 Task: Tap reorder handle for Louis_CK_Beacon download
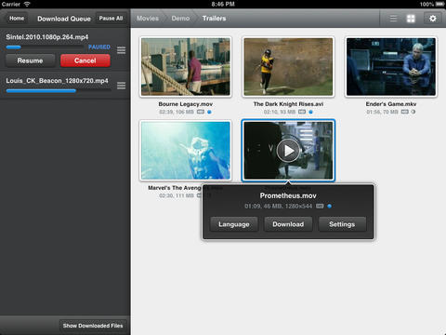click(122, 86)
